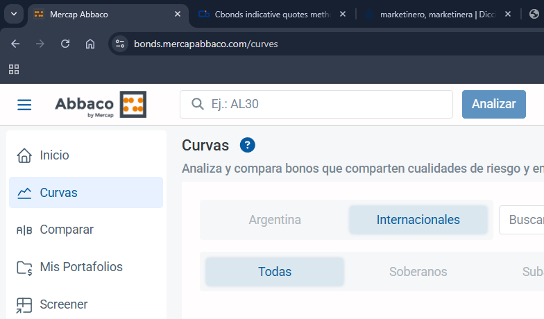Screen dimensions: 544x319
Task: Click the magnifying glass search icon
Action: coord(198,104)
